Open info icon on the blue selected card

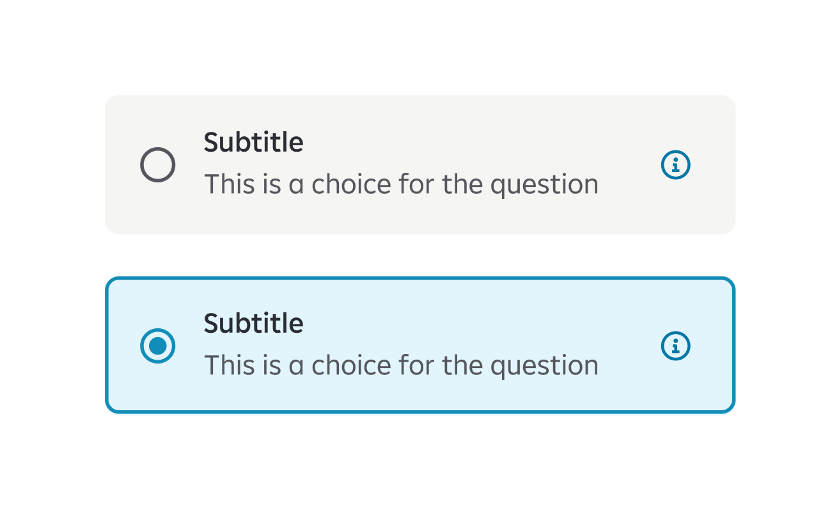click(x=675, y=346)
